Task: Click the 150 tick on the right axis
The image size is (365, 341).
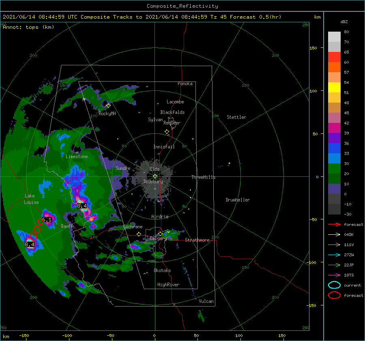Action: (313, 48)
